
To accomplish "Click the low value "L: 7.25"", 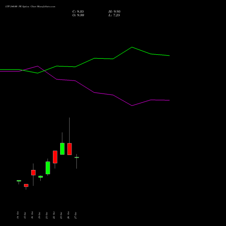I will pyautogui.click(x=114, y=15).
